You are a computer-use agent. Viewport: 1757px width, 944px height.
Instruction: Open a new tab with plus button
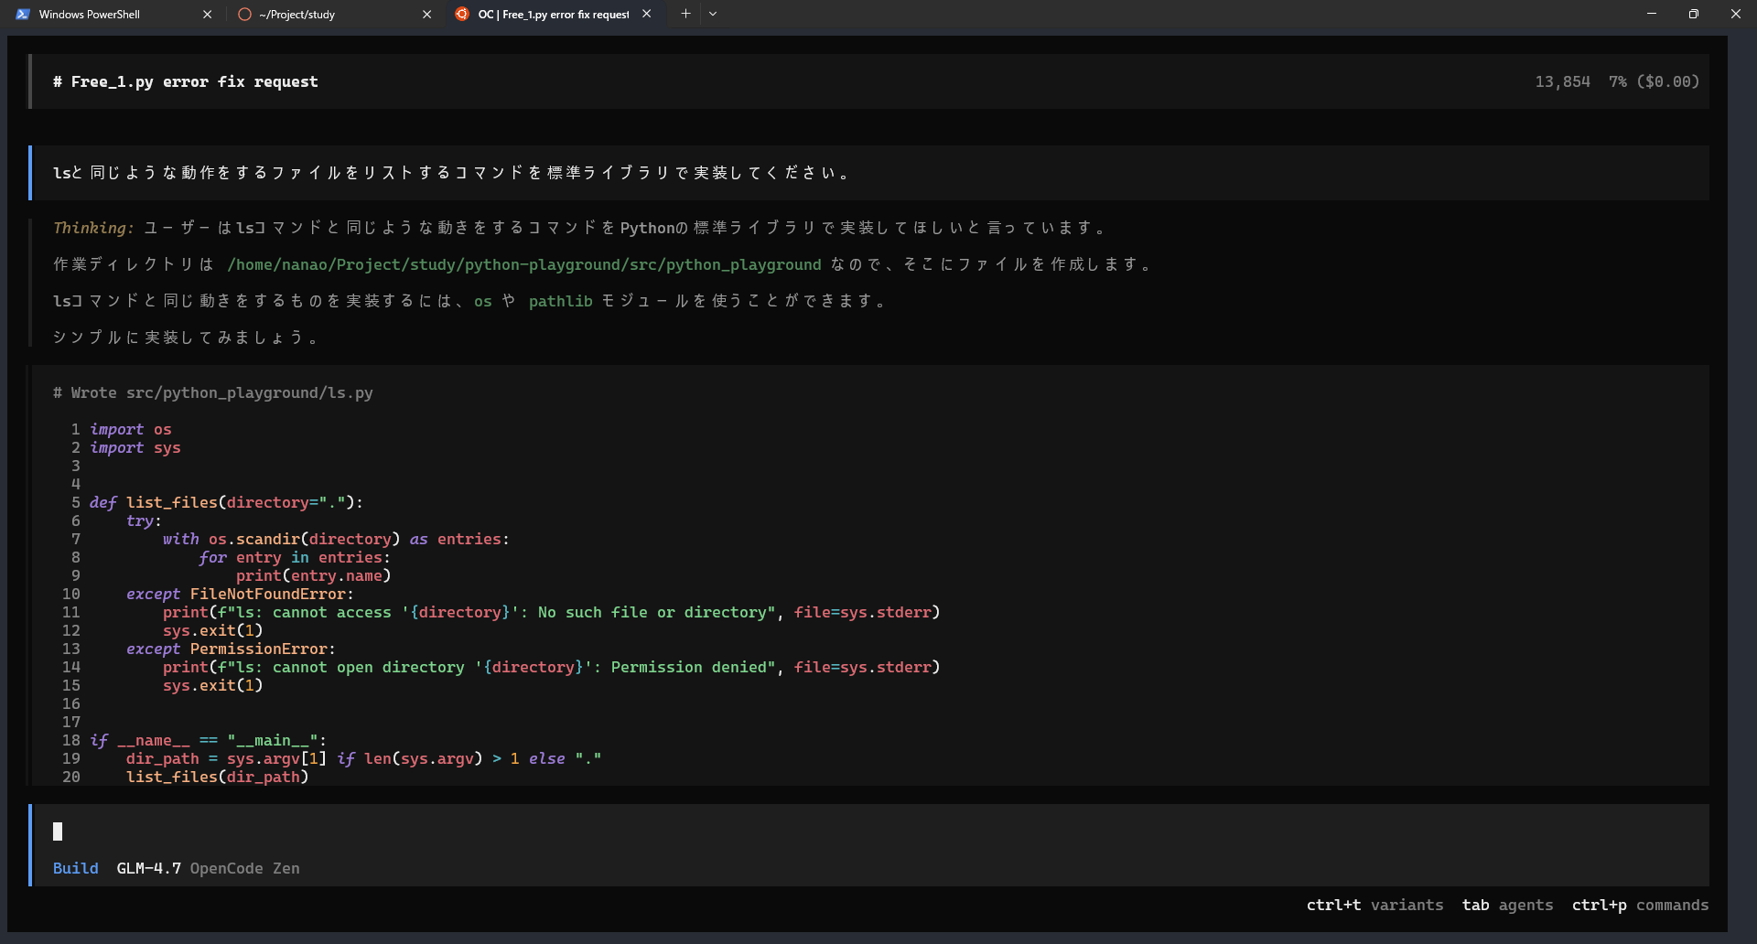click(685, 14)
